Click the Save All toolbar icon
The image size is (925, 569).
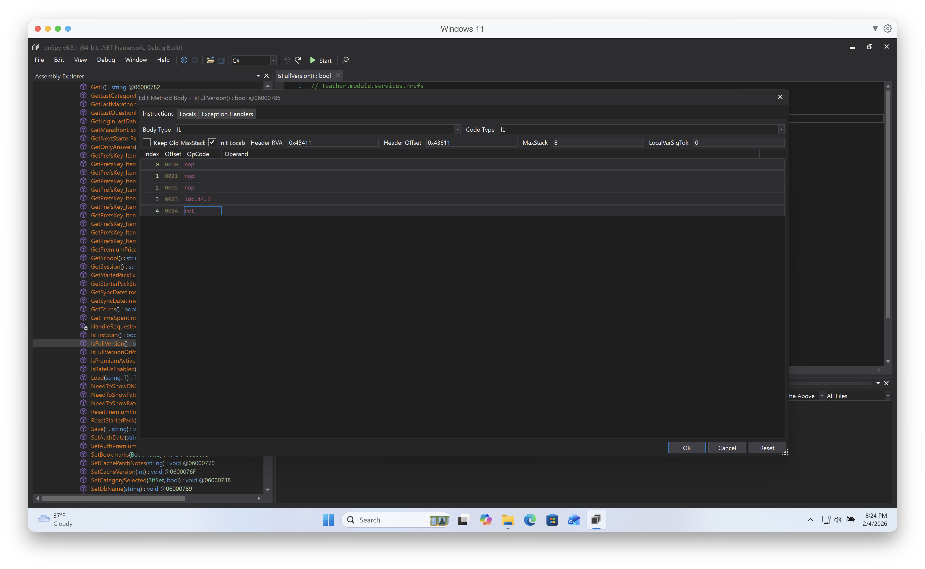point(221,60)
